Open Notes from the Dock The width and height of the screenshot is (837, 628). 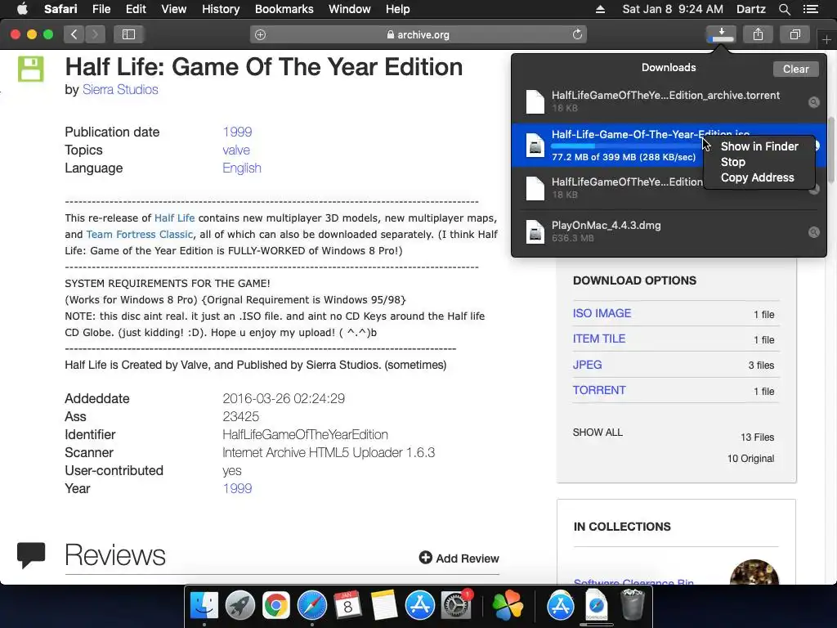pos(384,605)
